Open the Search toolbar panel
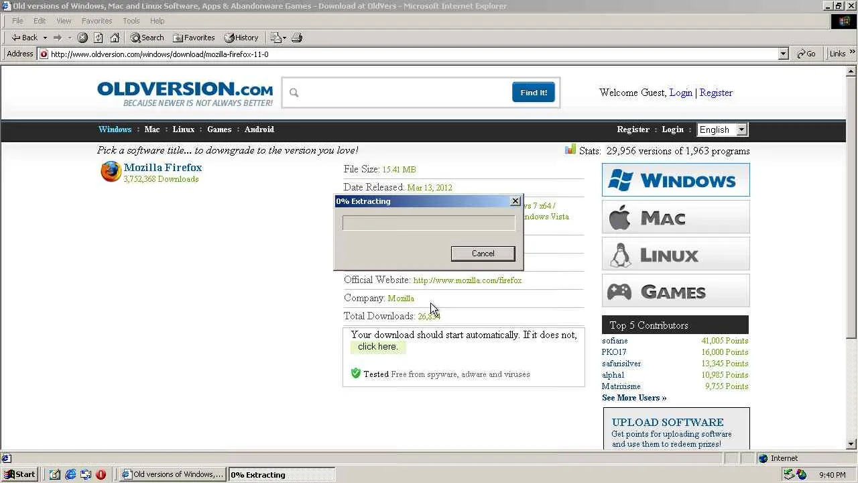 [147, 38]
